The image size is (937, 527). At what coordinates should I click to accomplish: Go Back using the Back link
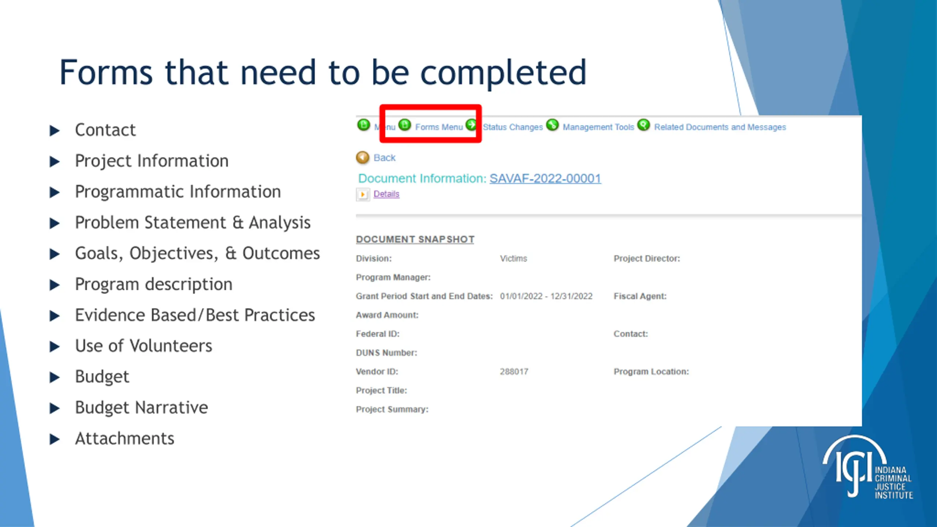coord(384,158)
